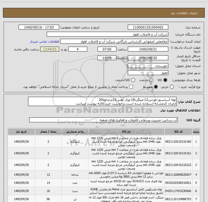The width and height of the screenshot is (208, 202).
Task: Click the اطلاعات کالاهای مورد نیاز section heading
Action: [180, 110]
